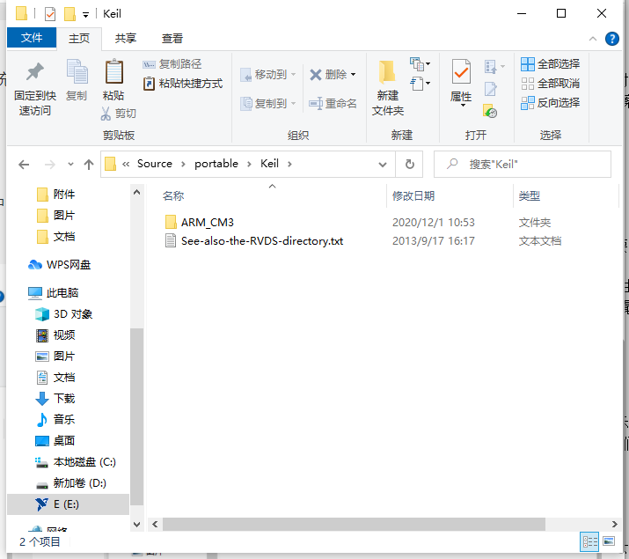Viewport: 629px width, 559px height.
Task: Select the ARM_CM3 folder
Action: [207, 223]
